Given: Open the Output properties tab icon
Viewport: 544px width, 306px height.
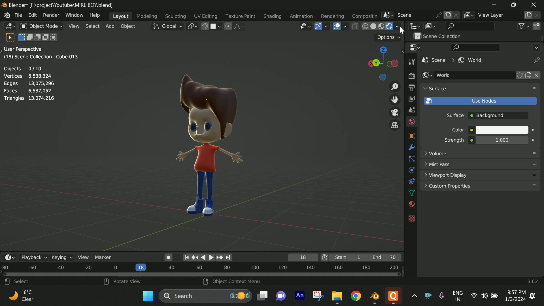Looking at the screenshot, I should [x=412, y=87].
